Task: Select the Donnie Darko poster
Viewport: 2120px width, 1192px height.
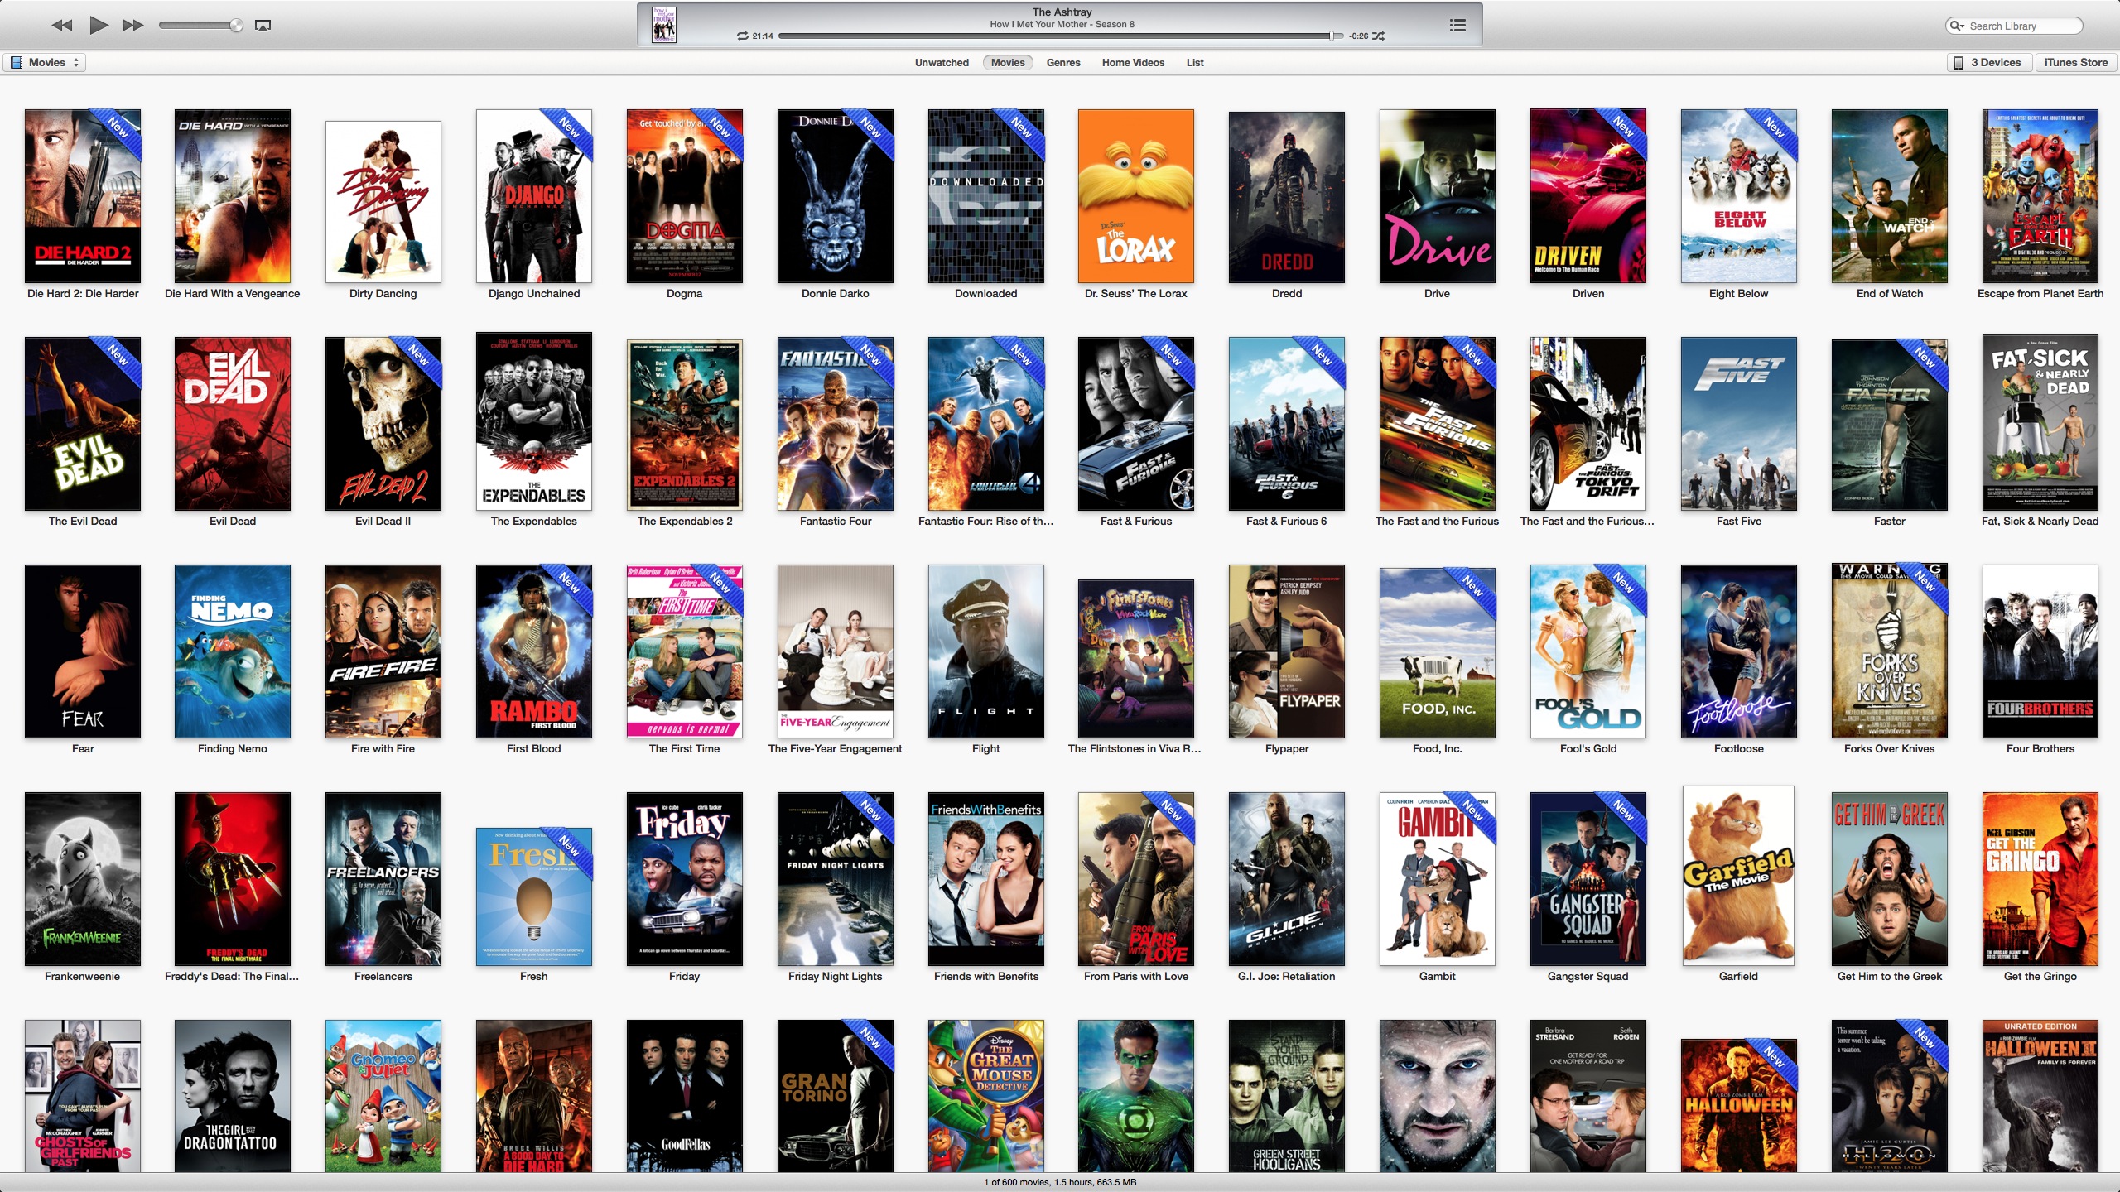Action: pyautogui.click(x=836, y=196)
